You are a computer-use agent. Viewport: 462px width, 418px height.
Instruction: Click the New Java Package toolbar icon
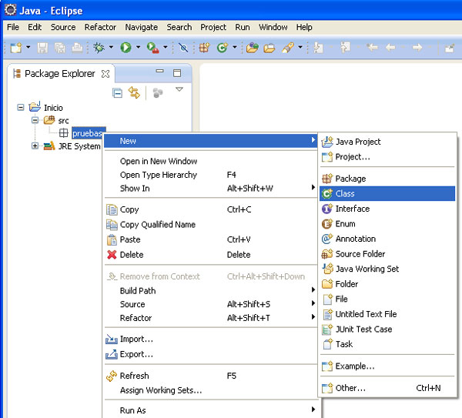[204, 48]
